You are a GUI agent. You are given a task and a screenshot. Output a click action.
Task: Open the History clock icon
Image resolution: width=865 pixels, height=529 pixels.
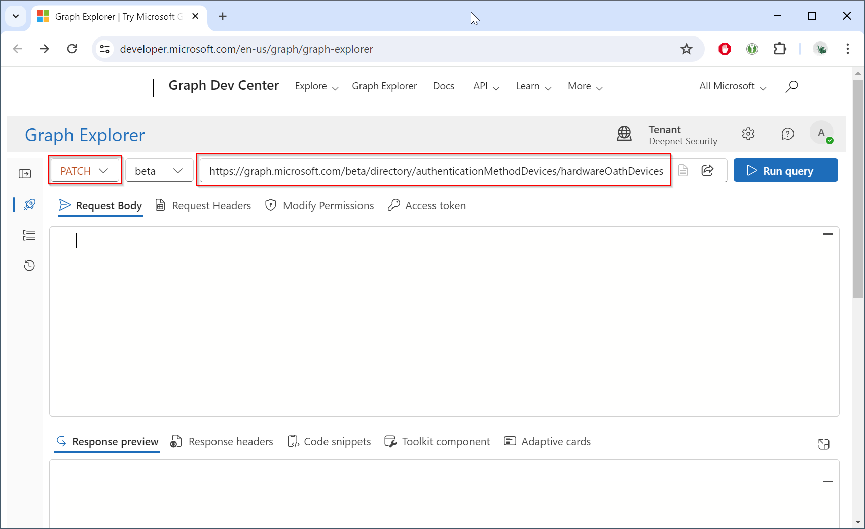coord(29,266)
